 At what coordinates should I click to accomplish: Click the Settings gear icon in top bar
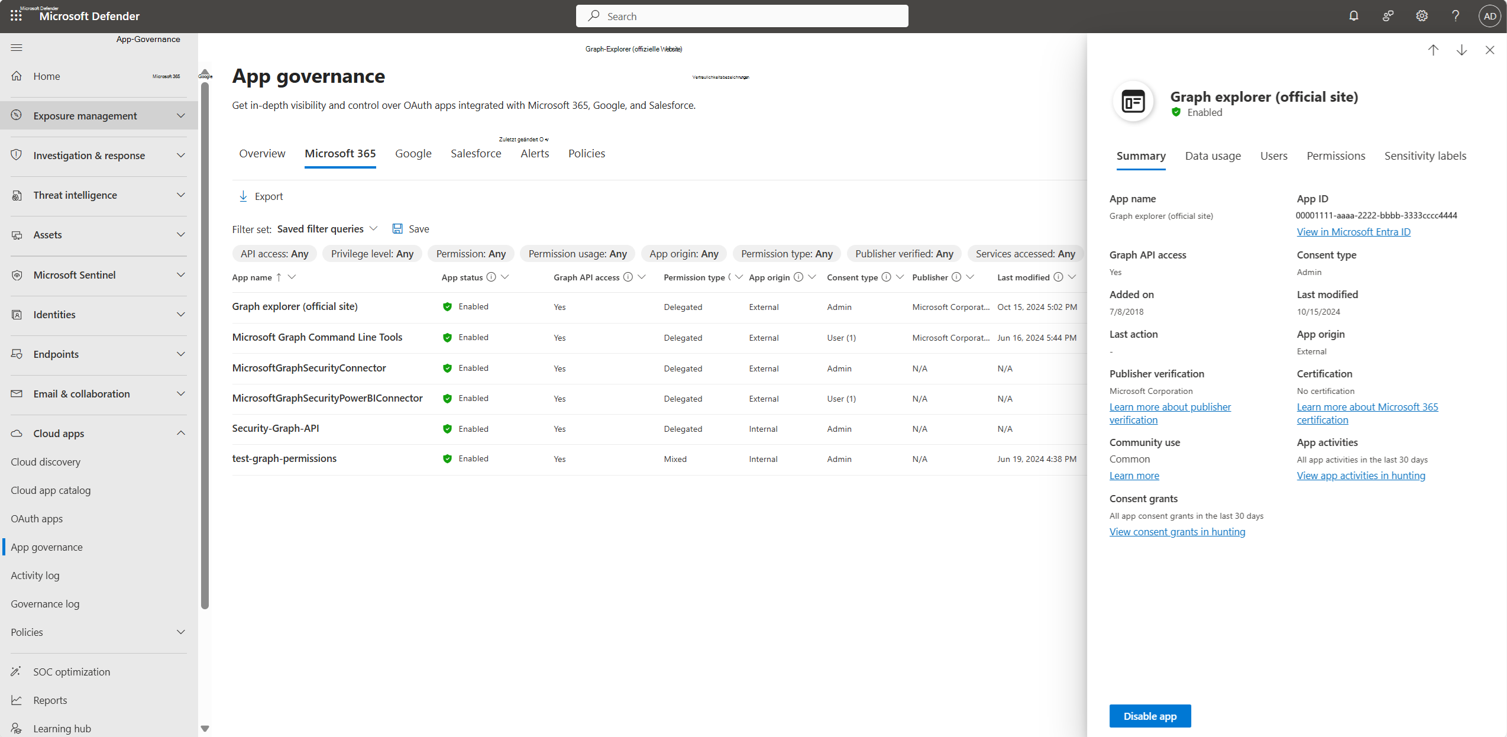(x=1421, y=17)
